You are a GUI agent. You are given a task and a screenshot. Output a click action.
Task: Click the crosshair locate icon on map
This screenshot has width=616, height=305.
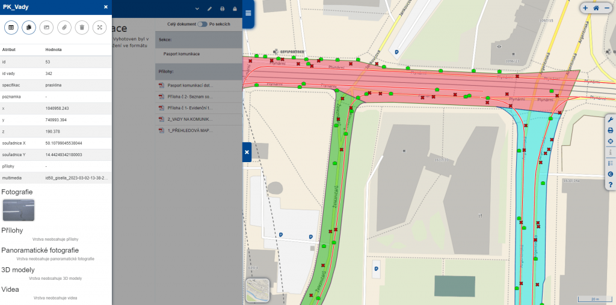tap(610, 141)
